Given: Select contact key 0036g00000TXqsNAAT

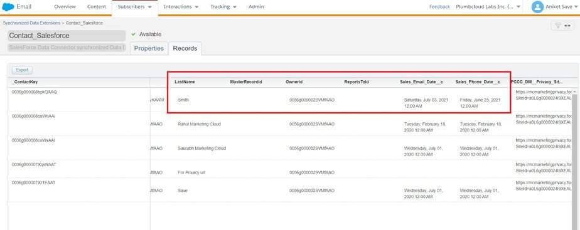Looking at the screenshot, I should 34,164.
